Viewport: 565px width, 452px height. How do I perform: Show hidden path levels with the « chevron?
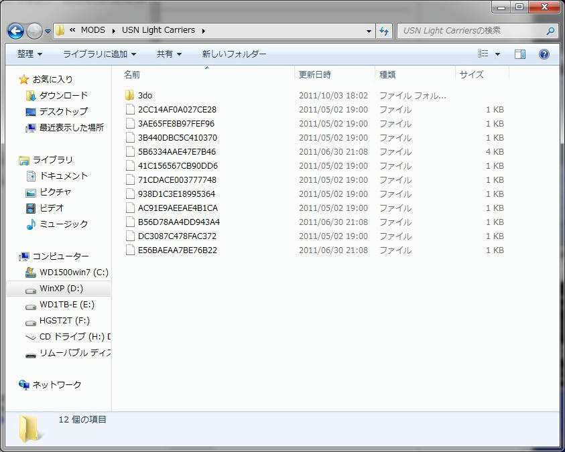[72, 30]
